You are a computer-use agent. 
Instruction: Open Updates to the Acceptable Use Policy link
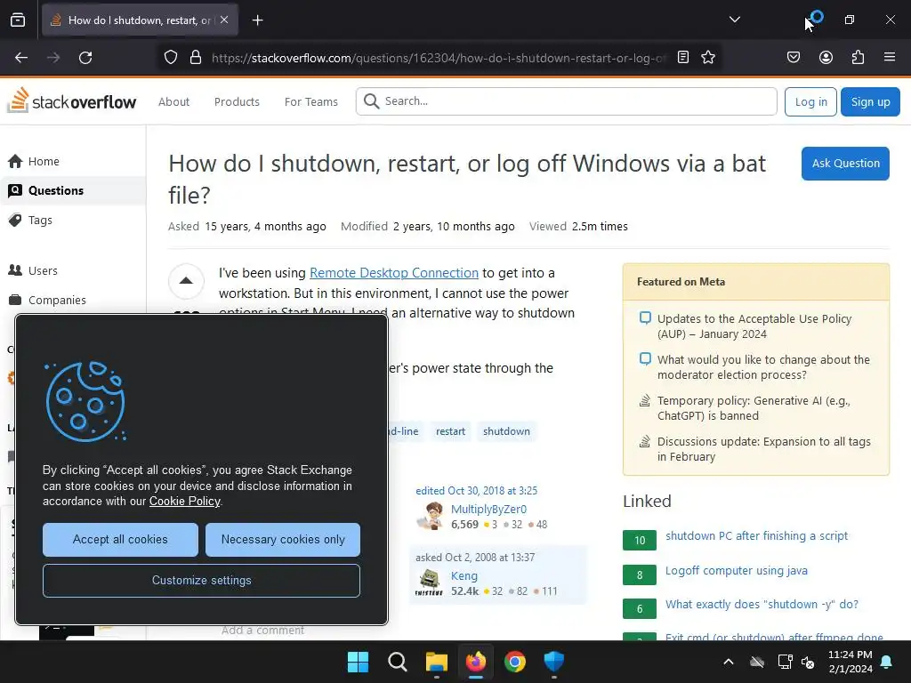click(x=754, y=326)
